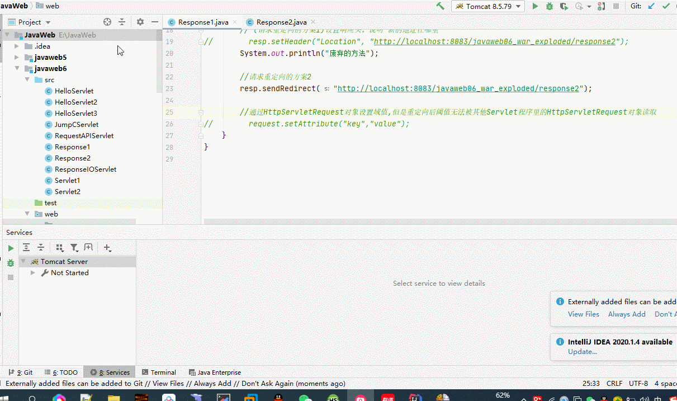This screenshot has height=401, width=677.
Task: Select HelloServlet2 class in project tree
Action: pos(75,102)
